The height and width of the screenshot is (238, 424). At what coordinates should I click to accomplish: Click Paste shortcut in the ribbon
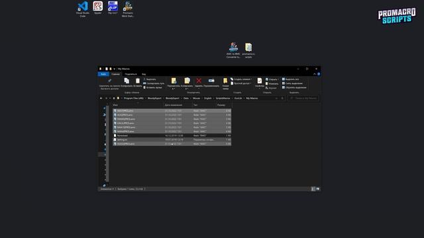coord(153,87)
